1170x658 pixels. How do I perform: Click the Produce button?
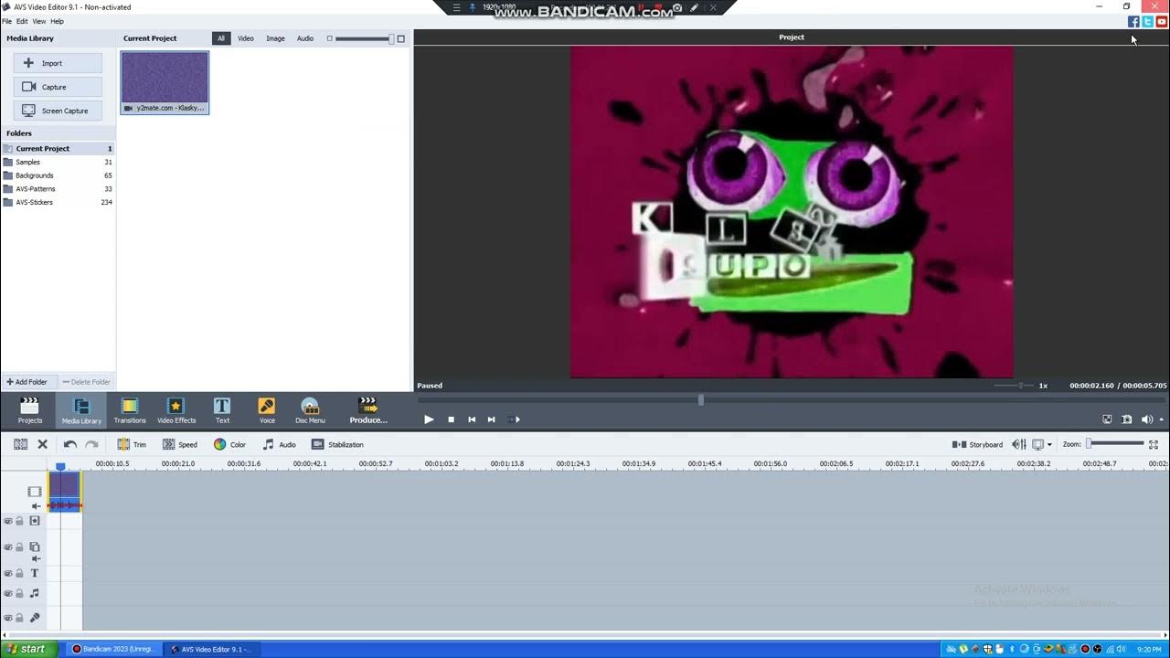(368, 410)
